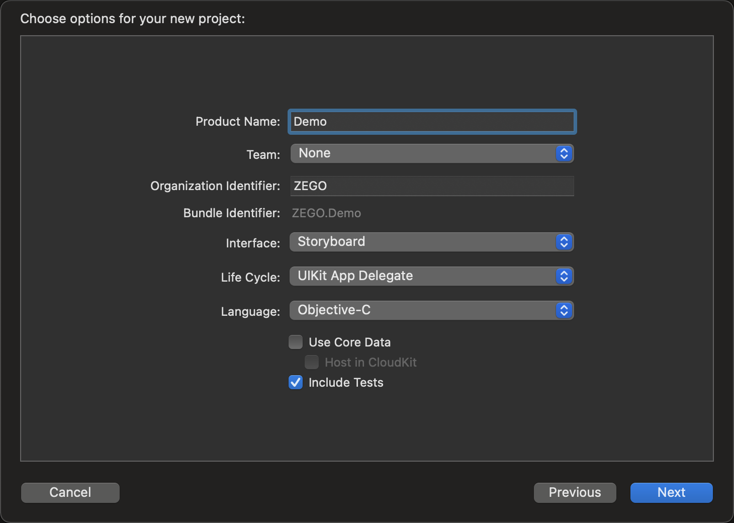Go back with the Previous button
The height and width of the screenshot is (523, 734).
[575, 492]
